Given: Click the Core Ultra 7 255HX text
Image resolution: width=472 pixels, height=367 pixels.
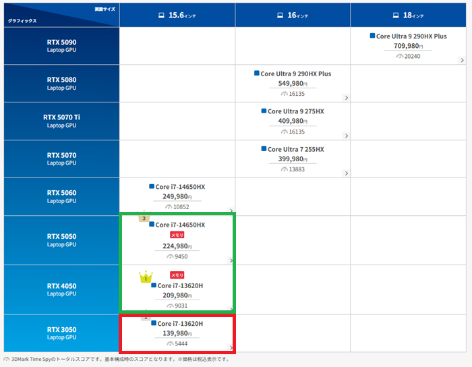Looking at the screenshot, I should 296,149.
